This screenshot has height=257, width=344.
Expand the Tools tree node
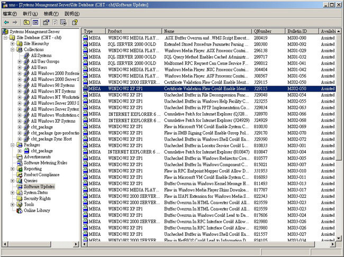(13, 204)
